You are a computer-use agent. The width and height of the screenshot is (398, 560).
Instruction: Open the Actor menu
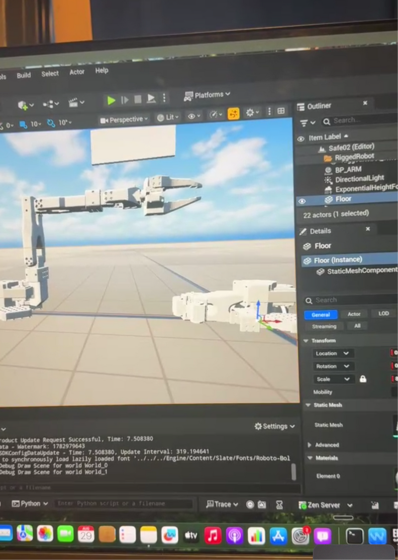coord(77,72)
